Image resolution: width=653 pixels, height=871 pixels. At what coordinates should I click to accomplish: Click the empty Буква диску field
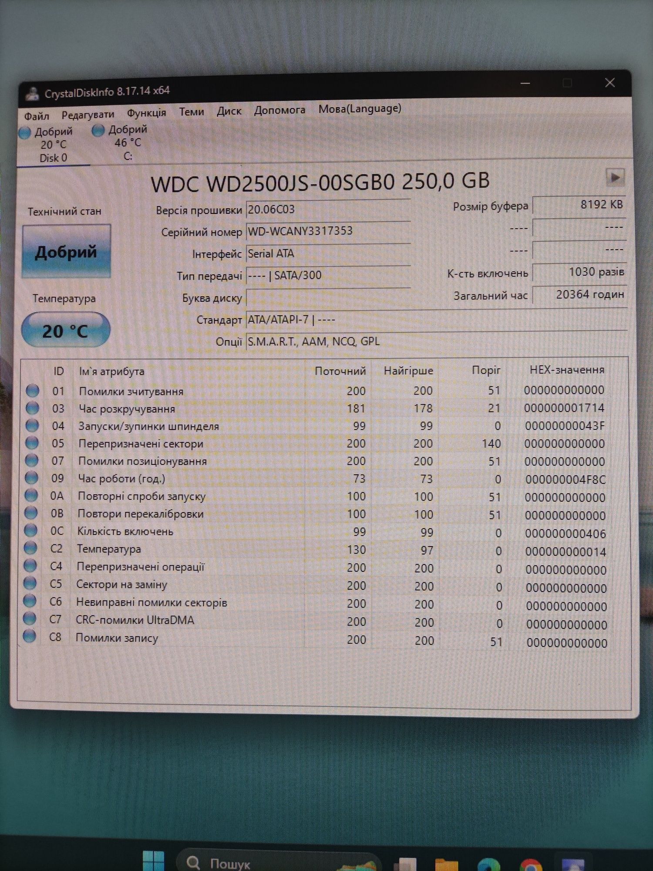[328, 298]
